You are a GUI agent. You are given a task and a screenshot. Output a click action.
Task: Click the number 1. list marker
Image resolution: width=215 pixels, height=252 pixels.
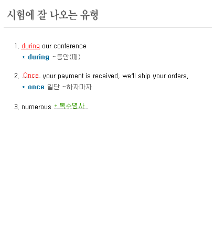click(17, 46)
